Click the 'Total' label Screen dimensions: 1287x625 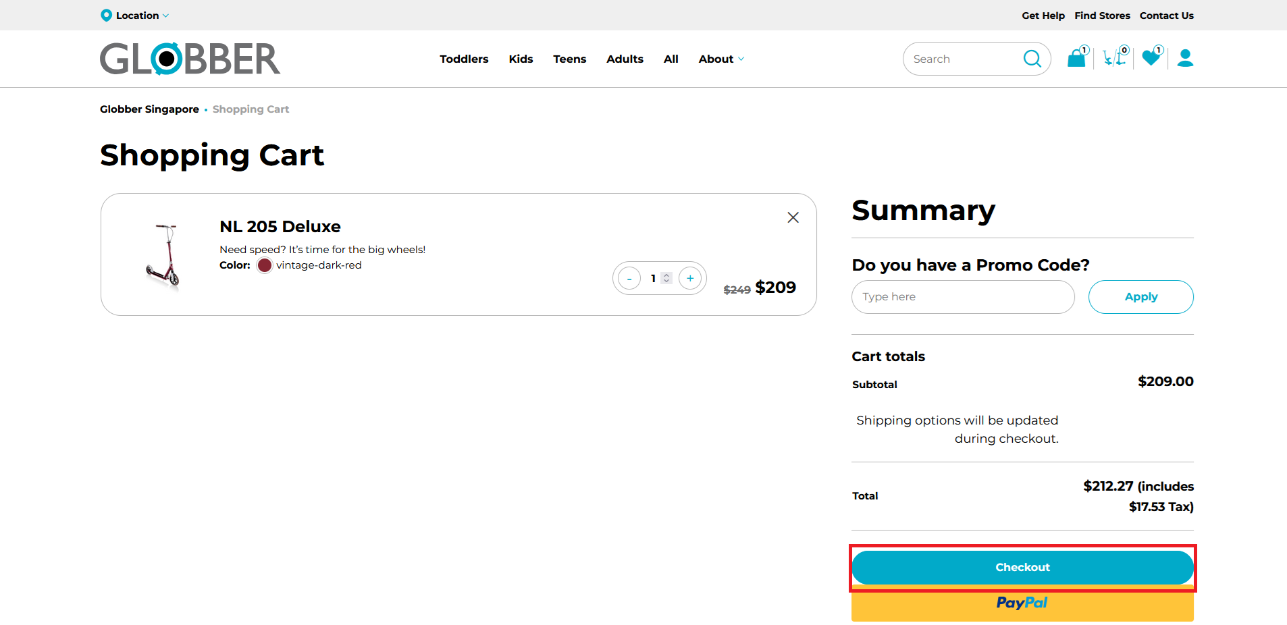[x=865, y=496]
